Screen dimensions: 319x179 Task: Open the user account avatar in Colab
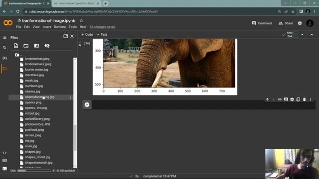pyautogui.click(x=310, y=23)
